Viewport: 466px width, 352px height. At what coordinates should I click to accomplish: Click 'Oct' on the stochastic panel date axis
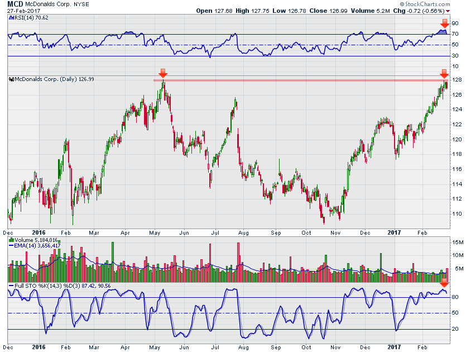[306, 348]
